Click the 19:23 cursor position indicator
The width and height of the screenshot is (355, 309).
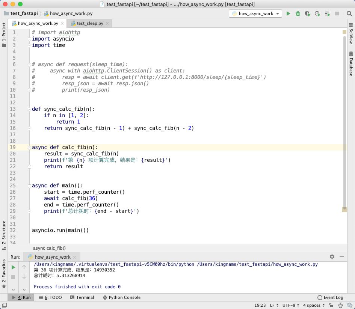click(260, 305)
